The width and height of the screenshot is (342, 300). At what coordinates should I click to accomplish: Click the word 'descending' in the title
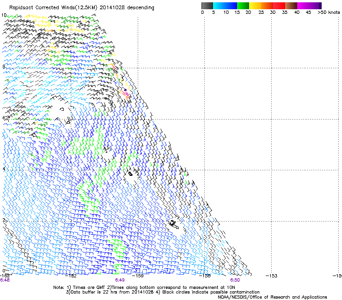coord(140,8)
